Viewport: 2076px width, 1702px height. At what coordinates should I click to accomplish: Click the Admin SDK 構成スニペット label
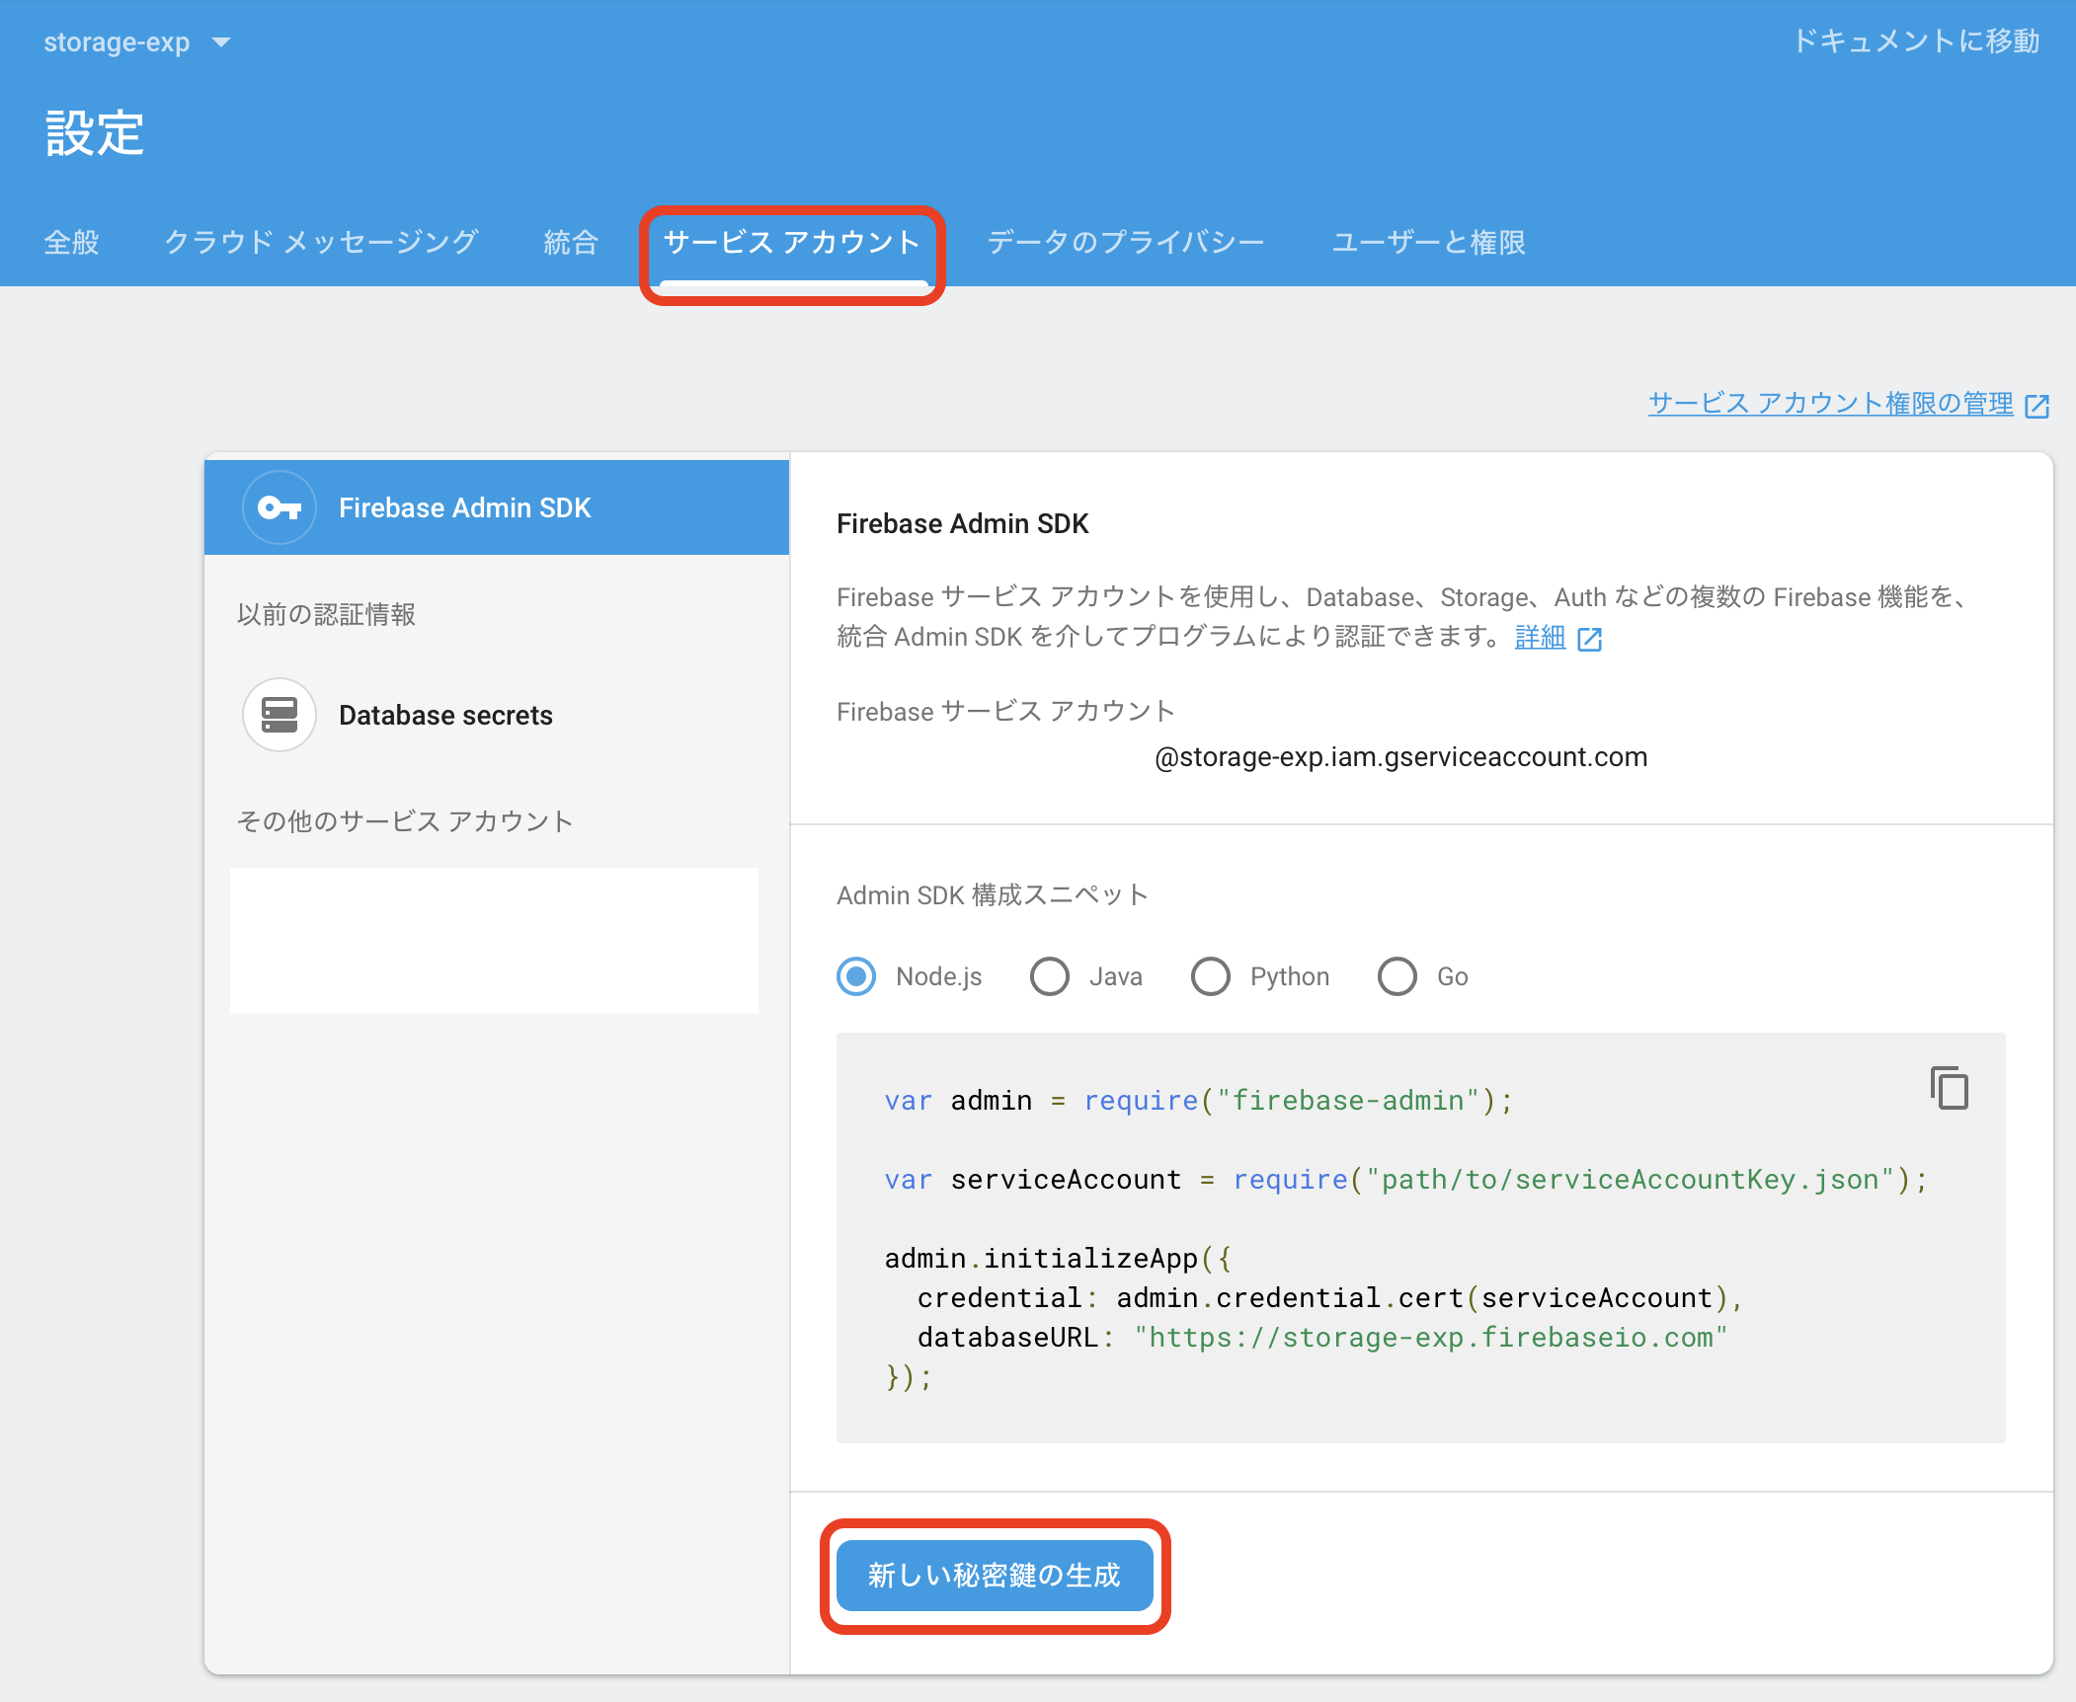992,894
